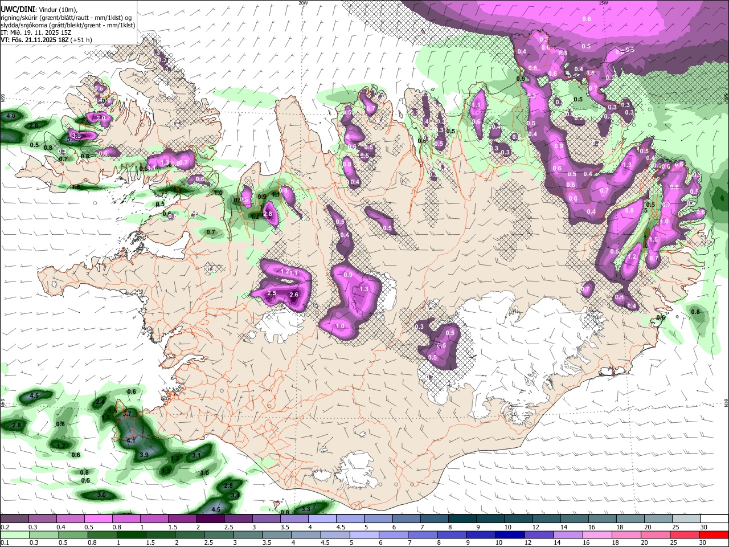Click the 1.7 rain value label
The height and width of the screenshot is (547, 729).
(x=62, y=446)
